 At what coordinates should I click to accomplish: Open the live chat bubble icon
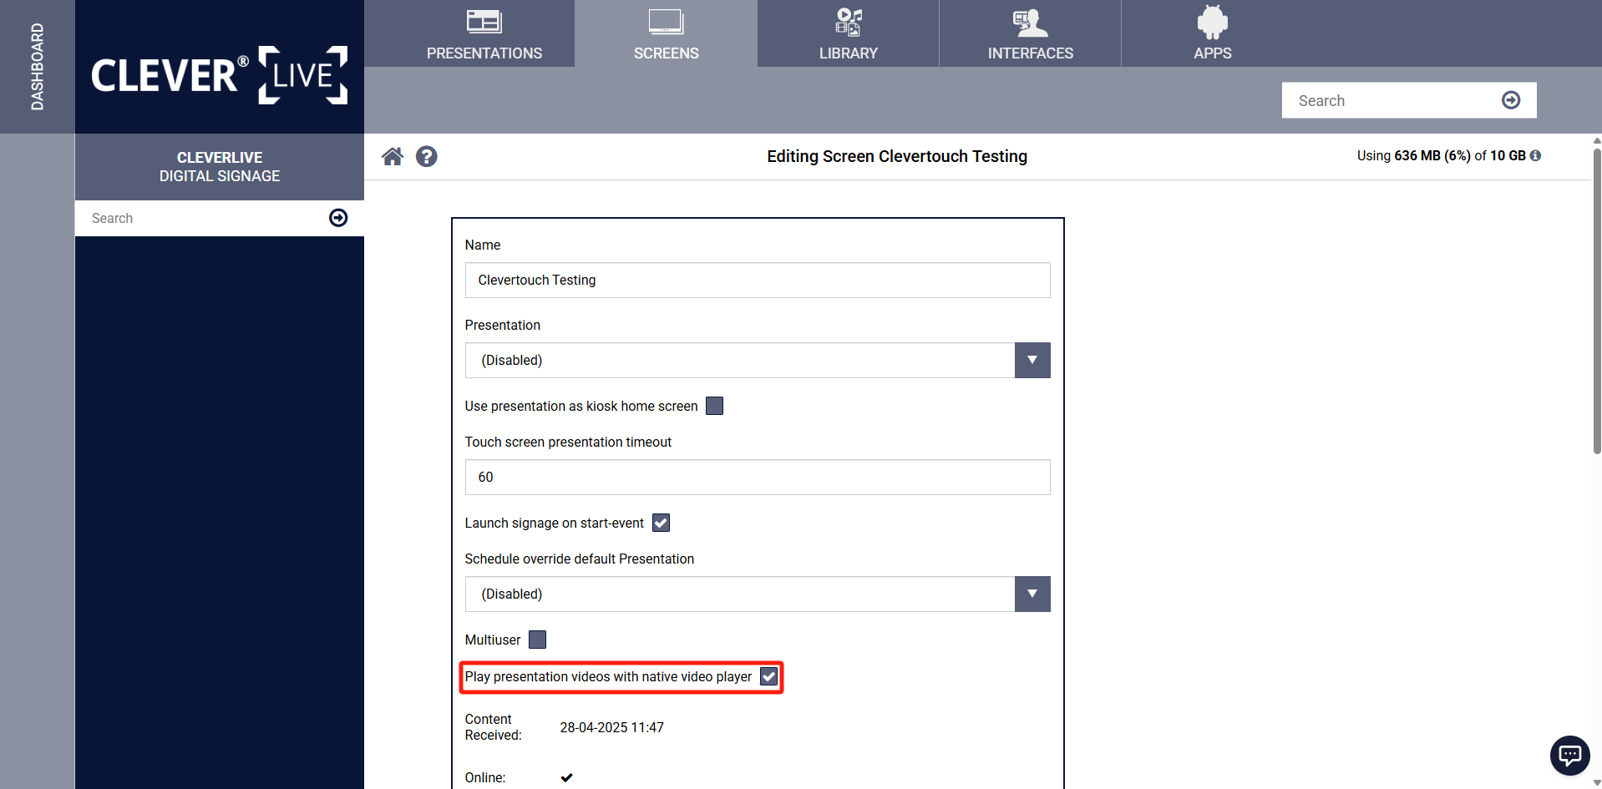click(1569, 756)
